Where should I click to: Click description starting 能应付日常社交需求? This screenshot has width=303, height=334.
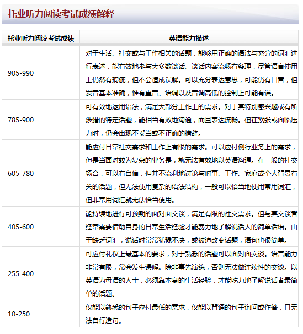192,174
